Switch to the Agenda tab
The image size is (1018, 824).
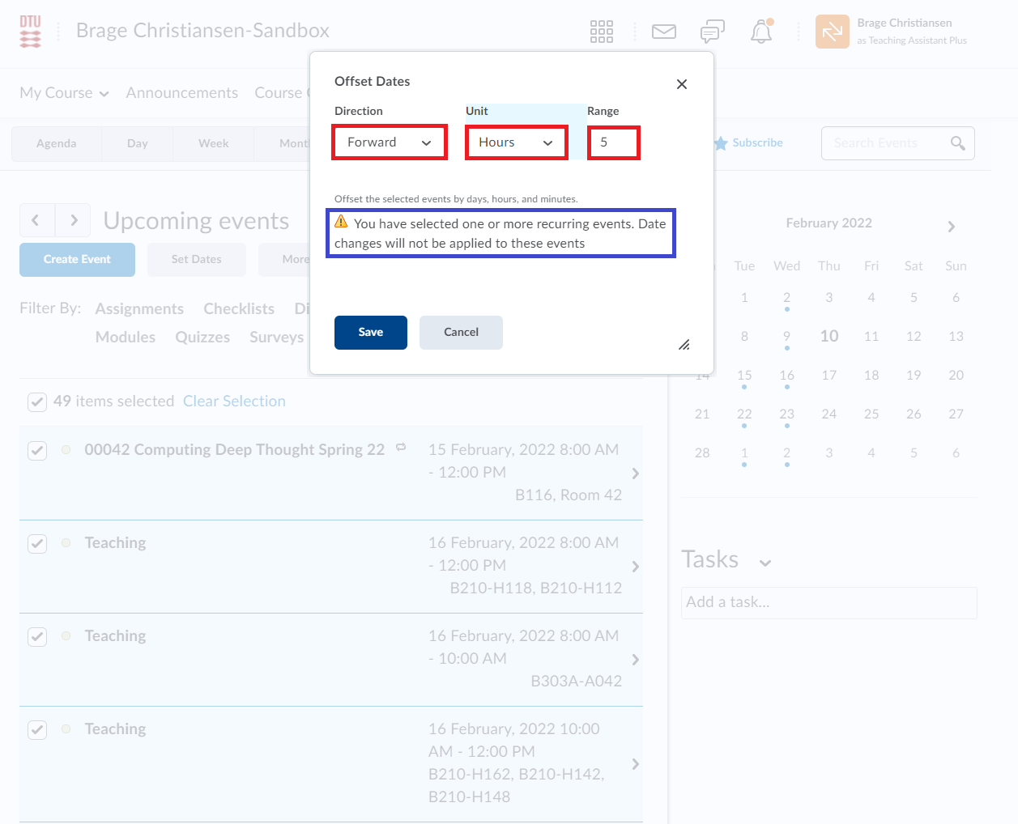click(x=56, y=143)
